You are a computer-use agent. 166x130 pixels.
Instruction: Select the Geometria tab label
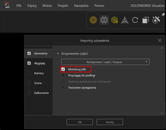point(41,53)
